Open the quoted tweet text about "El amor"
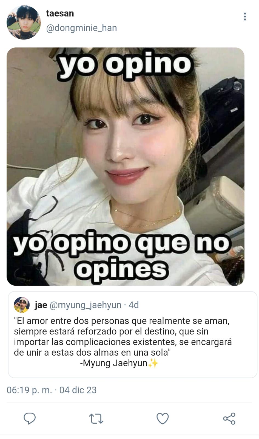Viewport: 259px width, 439px height. click(x=123, y=337)
